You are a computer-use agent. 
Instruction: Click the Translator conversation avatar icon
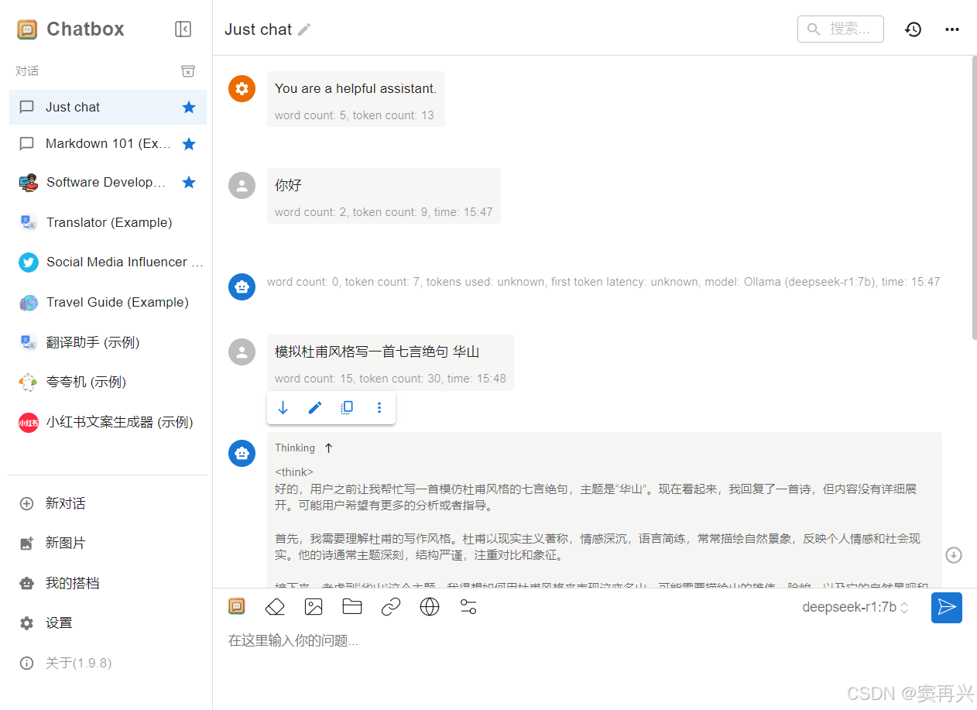29,222
